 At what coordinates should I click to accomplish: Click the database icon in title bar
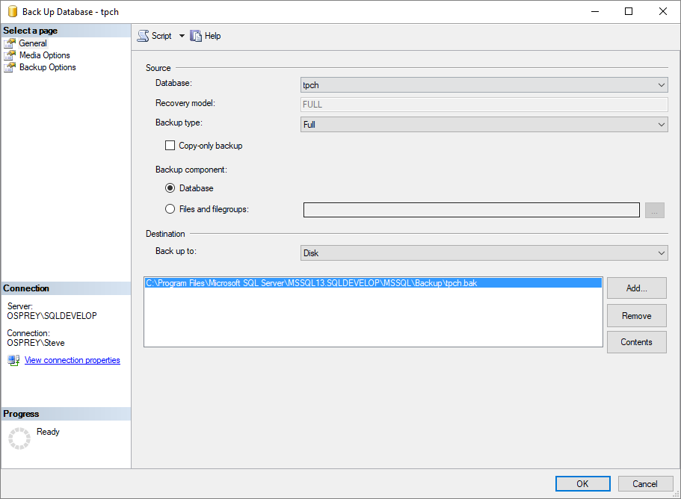13,12
